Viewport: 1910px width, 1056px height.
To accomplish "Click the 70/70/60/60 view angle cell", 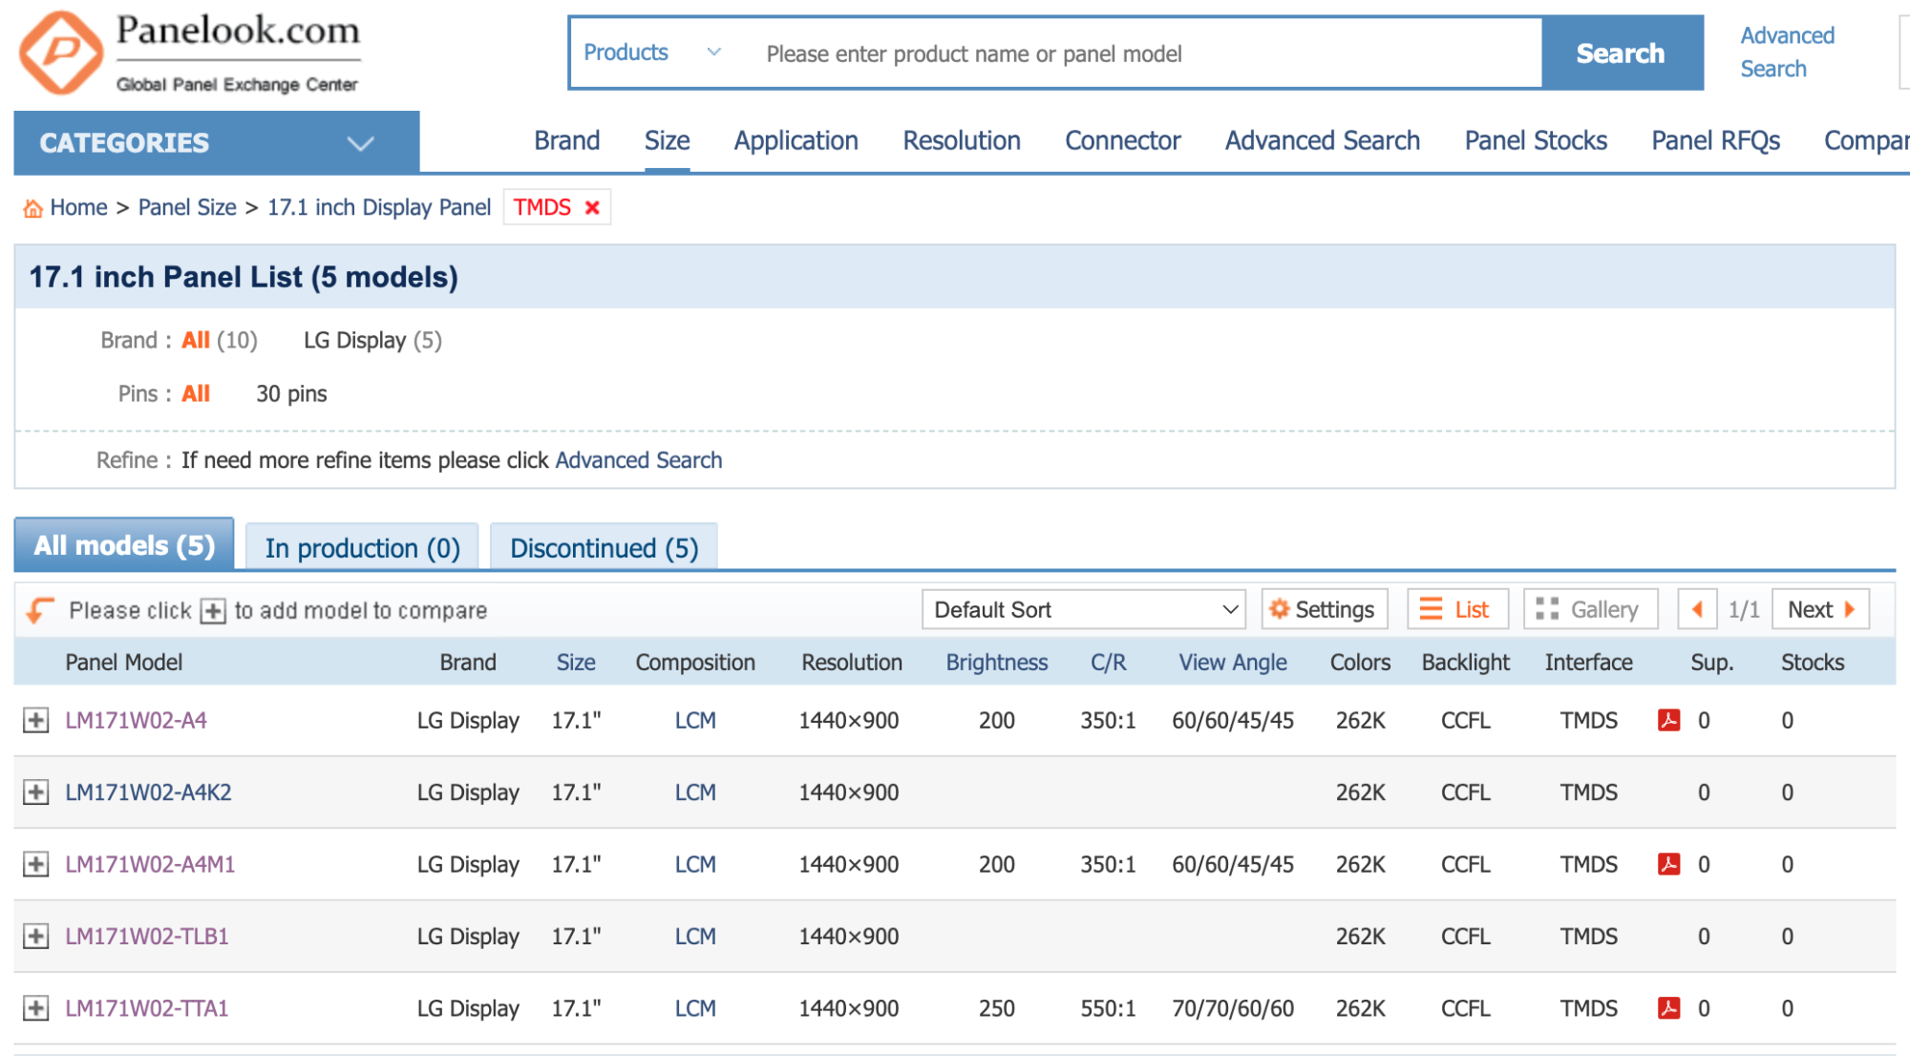I will coord(1233,1008).
